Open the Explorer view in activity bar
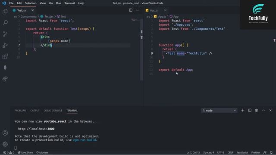Viewport: 276px width, 155px height. point(5,12)
